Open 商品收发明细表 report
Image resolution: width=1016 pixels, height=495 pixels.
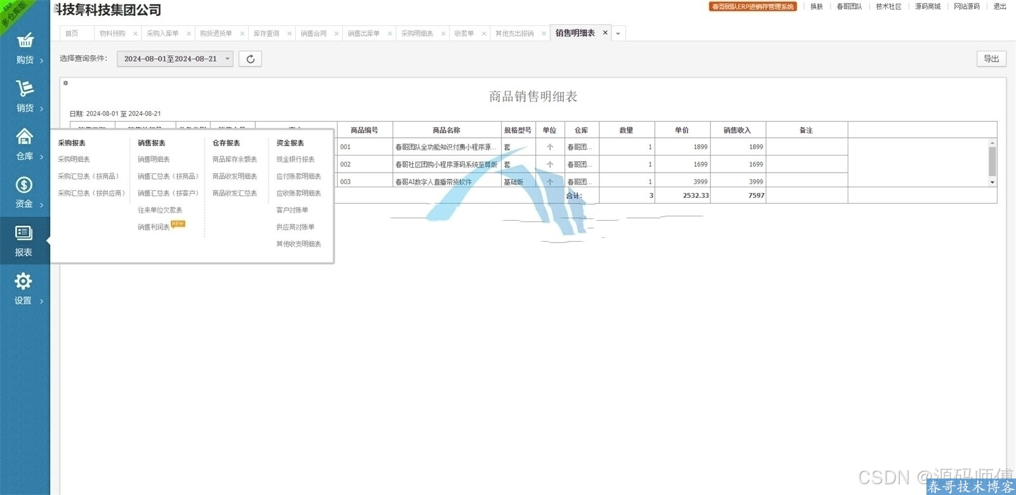point(234,176)
